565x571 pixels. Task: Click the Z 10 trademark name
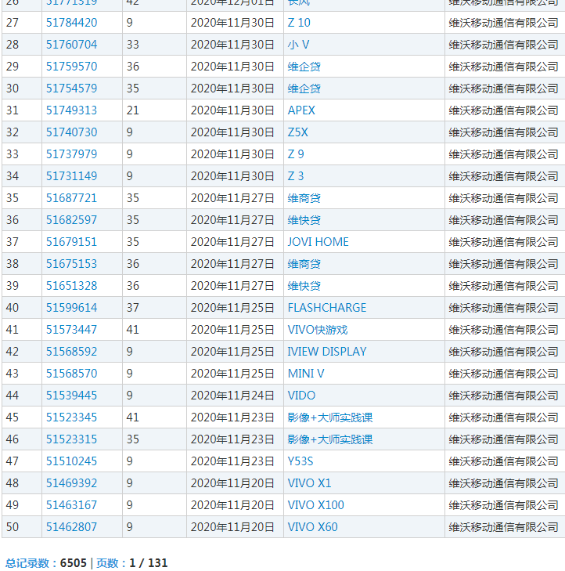click(x=299, y=23)
